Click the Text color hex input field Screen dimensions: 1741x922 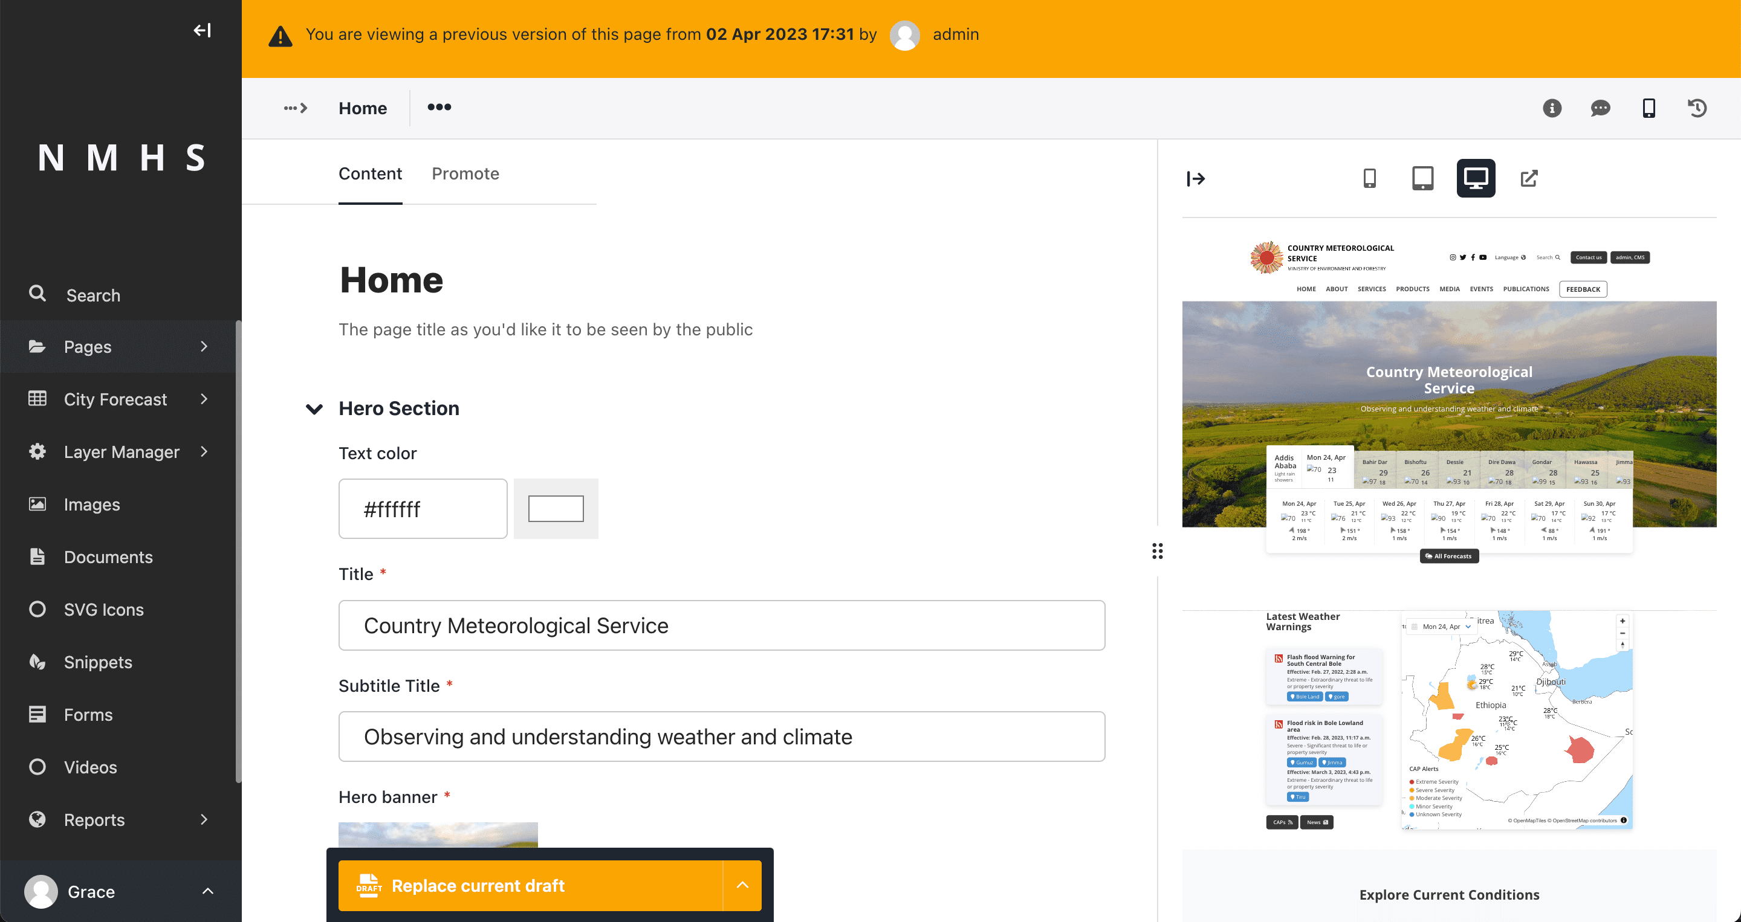coord(423,509)
